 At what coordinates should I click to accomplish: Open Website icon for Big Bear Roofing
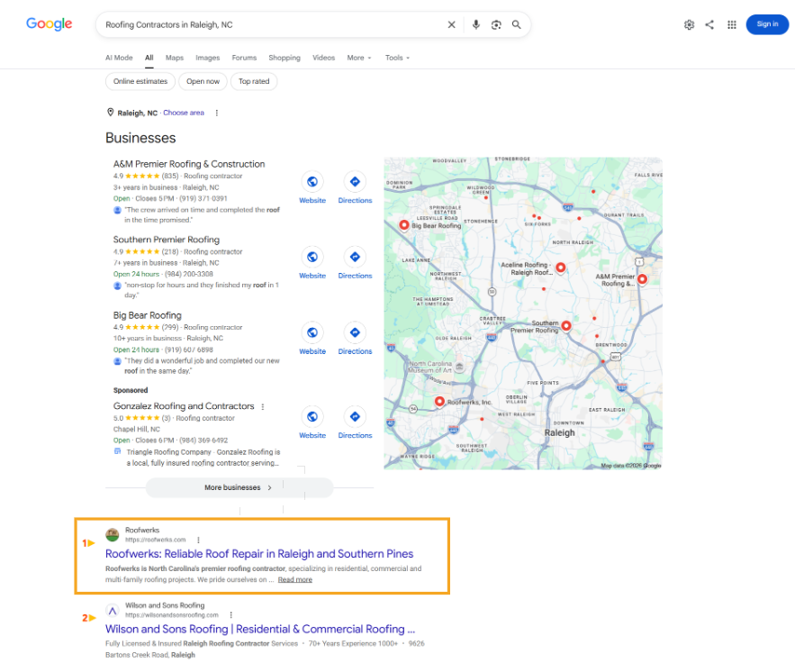pyautogui.click(x=312, y=332)
